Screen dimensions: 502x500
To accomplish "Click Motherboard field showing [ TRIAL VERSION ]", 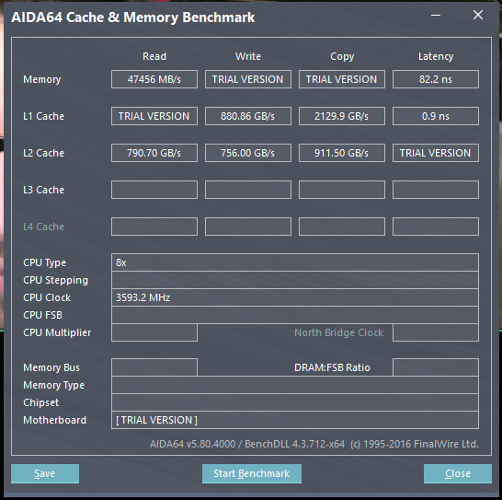I will [x=295, y=420].
